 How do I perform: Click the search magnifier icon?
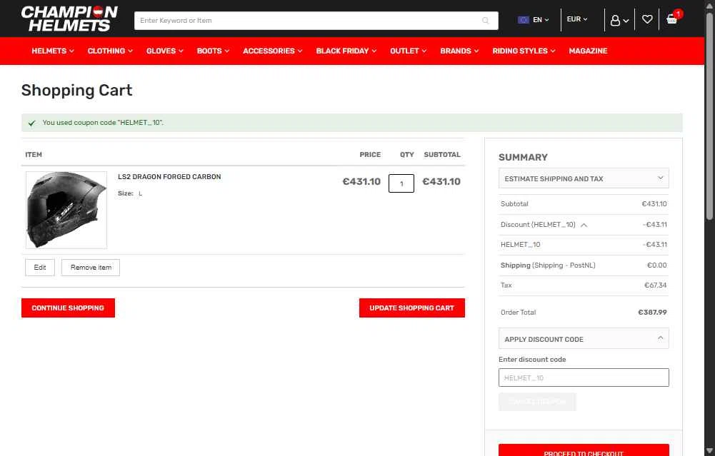(x=485, y=21)
